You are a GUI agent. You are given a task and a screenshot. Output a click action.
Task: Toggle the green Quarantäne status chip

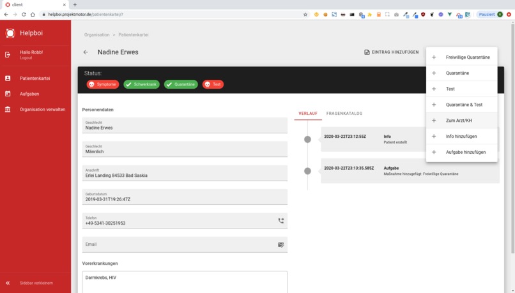181,84
